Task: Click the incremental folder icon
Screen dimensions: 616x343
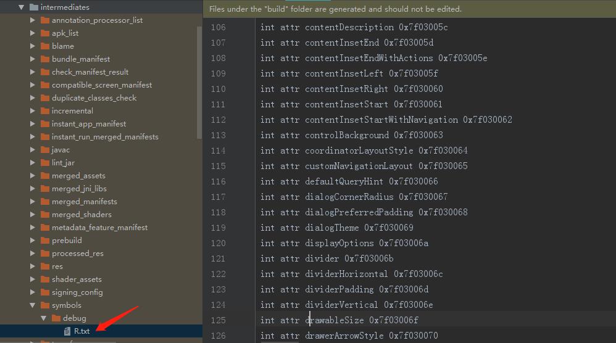Action: (x=45, y=110)
